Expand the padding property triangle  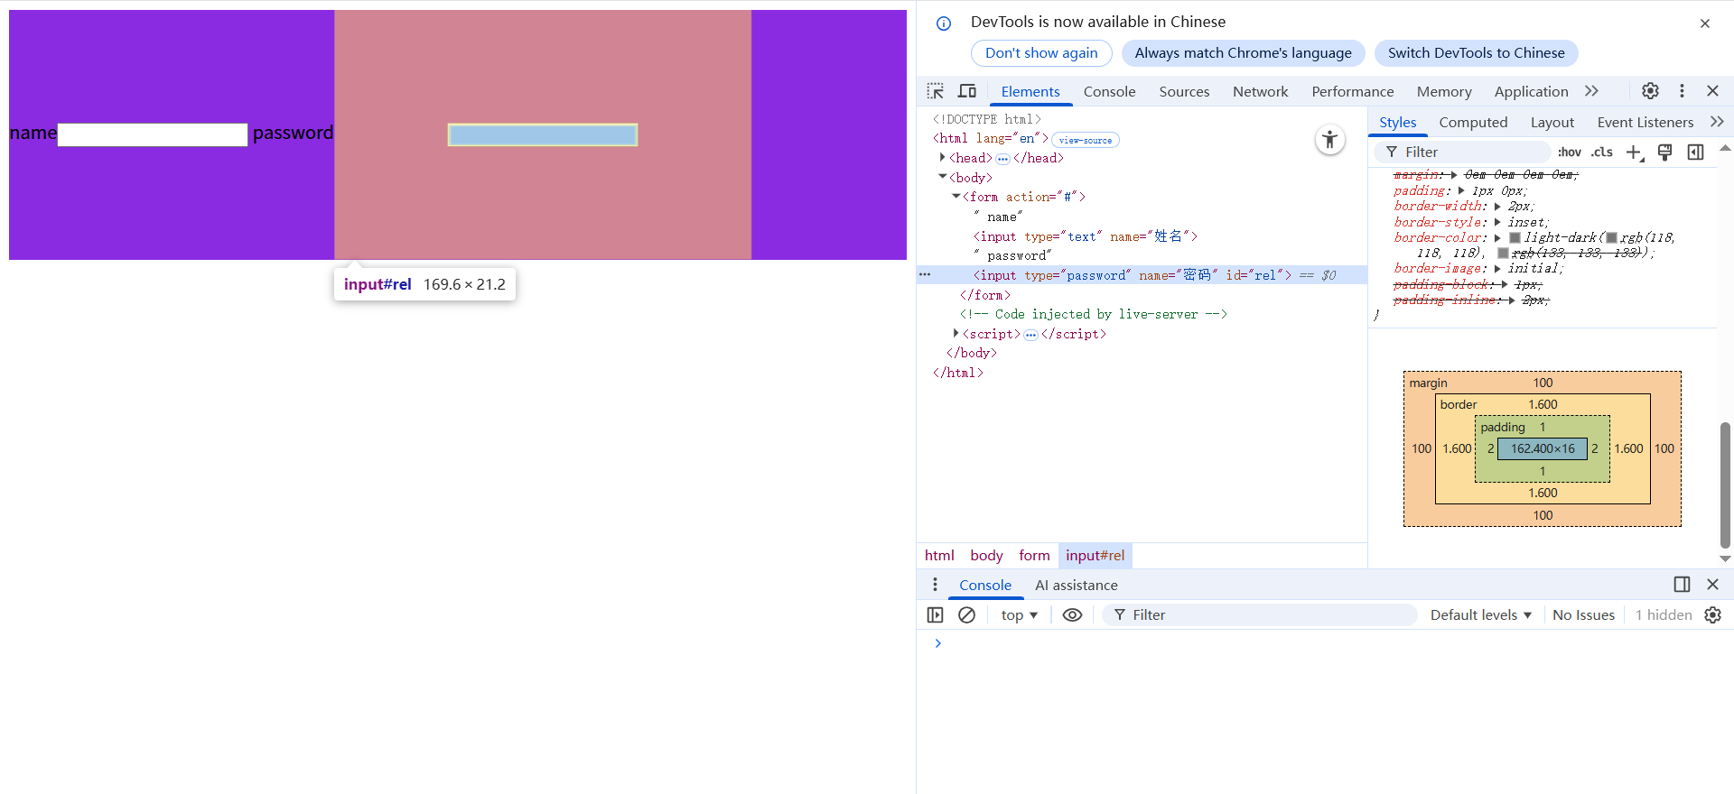click(x=1461, y=191)
